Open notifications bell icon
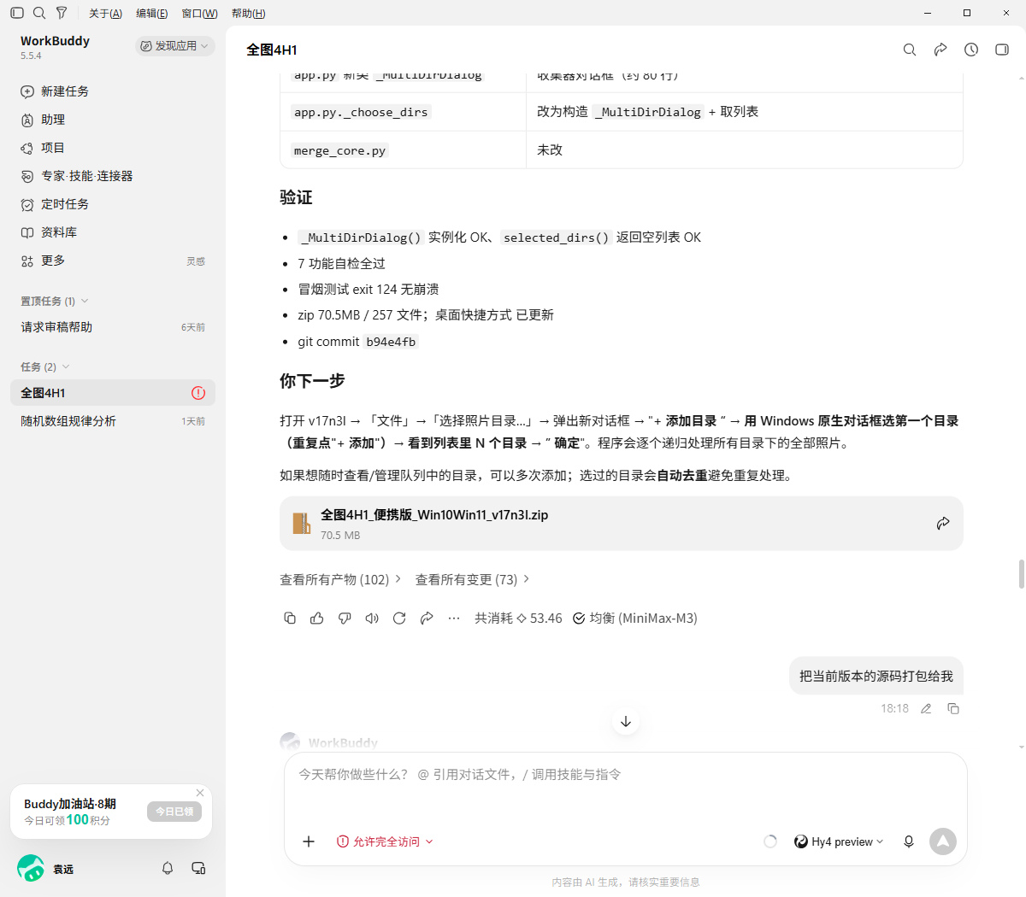 pos(168,868)
